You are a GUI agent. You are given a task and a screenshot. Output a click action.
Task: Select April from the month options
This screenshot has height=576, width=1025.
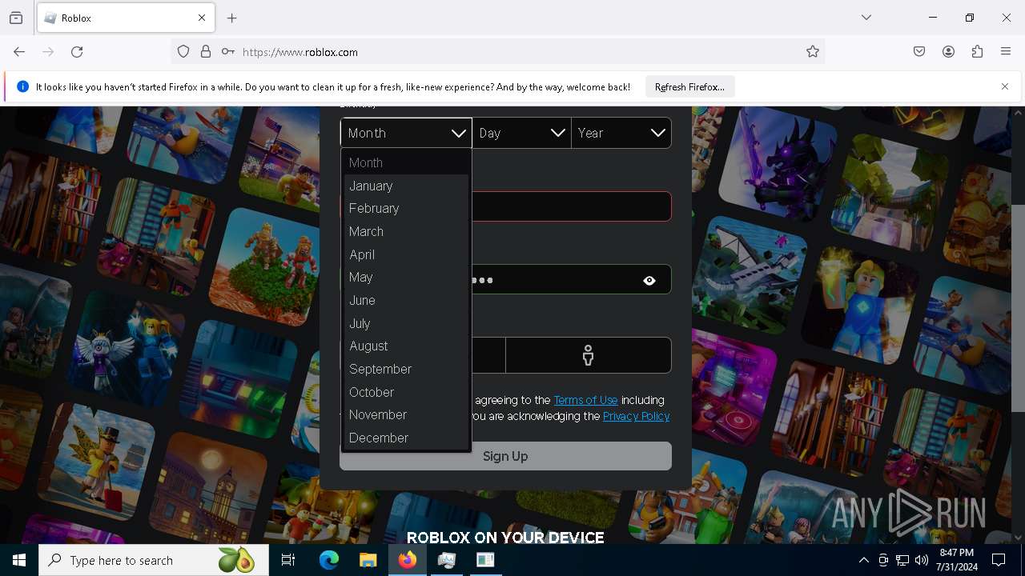pyautogui.click(x=405, y=254)
